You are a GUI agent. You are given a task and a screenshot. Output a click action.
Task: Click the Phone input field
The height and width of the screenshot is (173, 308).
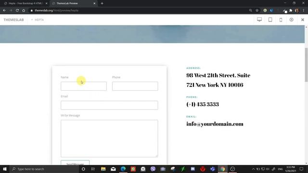pyautogui.click(x=135, y=86)
